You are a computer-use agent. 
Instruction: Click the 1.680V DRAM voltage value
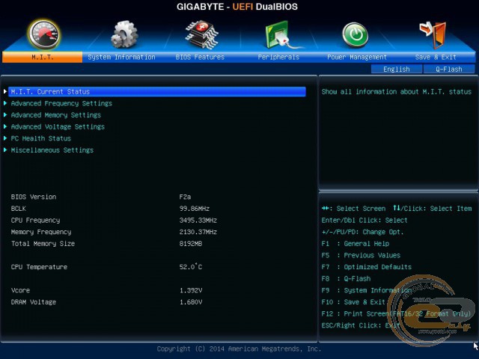click(x=191, y=302)
